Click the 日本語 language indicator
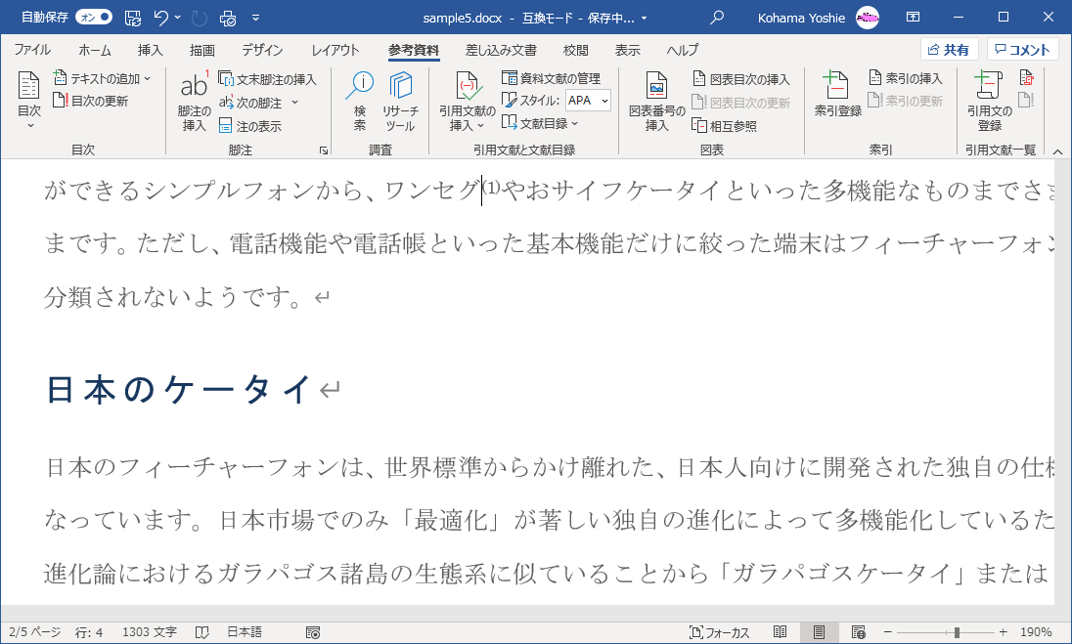Screen dimensions: 1072x644 (x=245, y=632)
